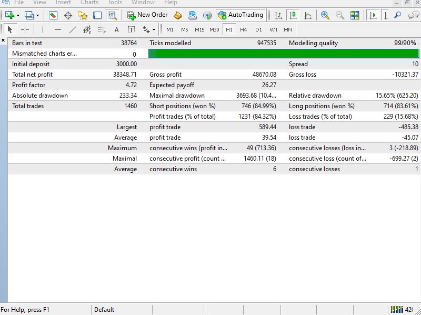Open the Terminal panel icon
The width and height of the screenshot is (421, 315).
[97, 15]
